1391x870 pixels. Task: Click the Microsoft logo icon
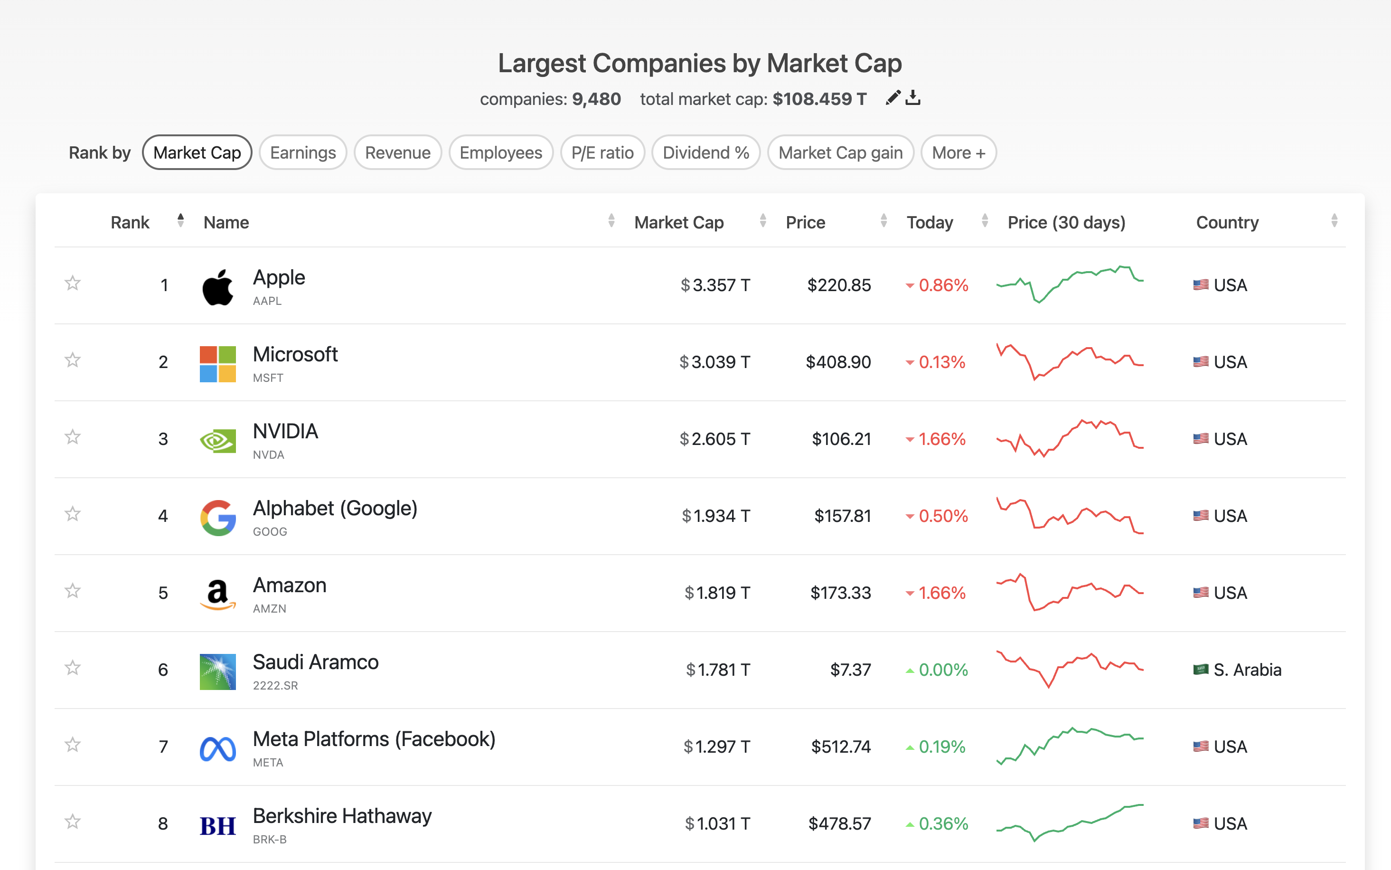coord(217,364)
